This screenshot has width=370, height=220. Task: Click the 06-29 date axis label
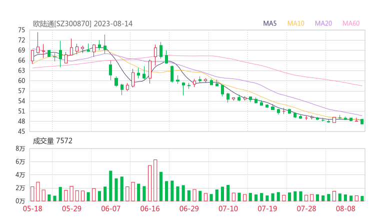coord(189,208)
